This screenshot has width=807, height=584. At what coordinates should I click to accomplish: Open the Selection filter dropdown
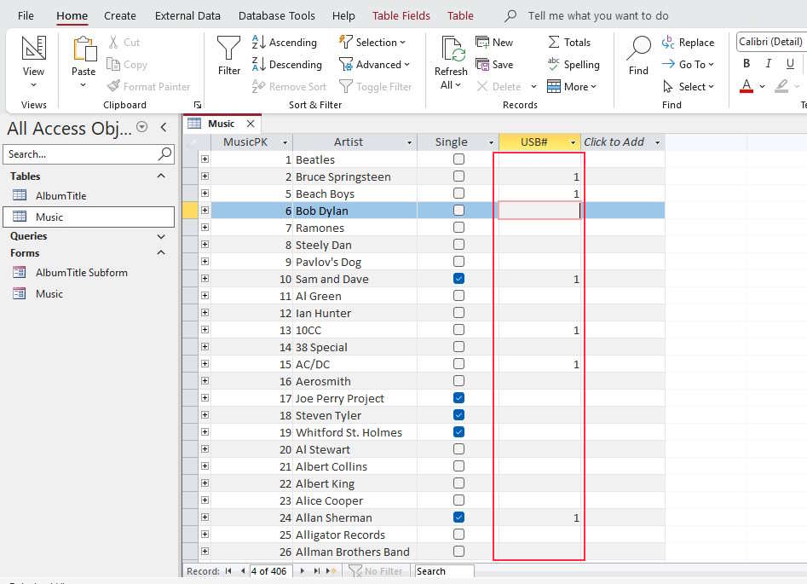(372, 43)
